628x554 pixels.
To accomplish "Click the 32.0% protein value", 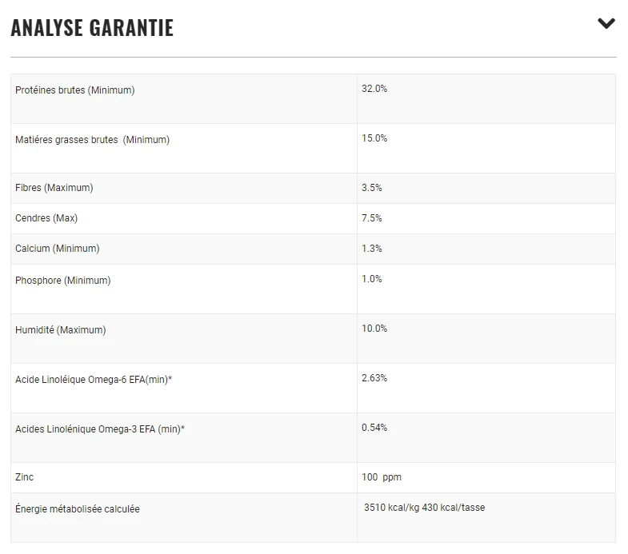I will 374,89.
